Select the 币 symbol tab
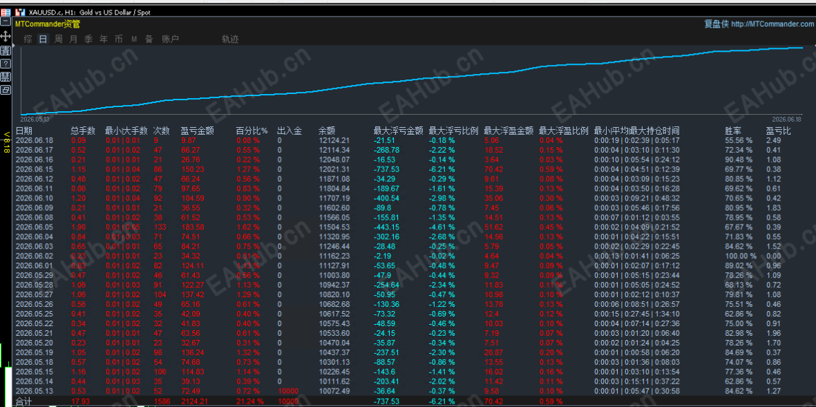The image size is (816, 407). tap(119, 39)
